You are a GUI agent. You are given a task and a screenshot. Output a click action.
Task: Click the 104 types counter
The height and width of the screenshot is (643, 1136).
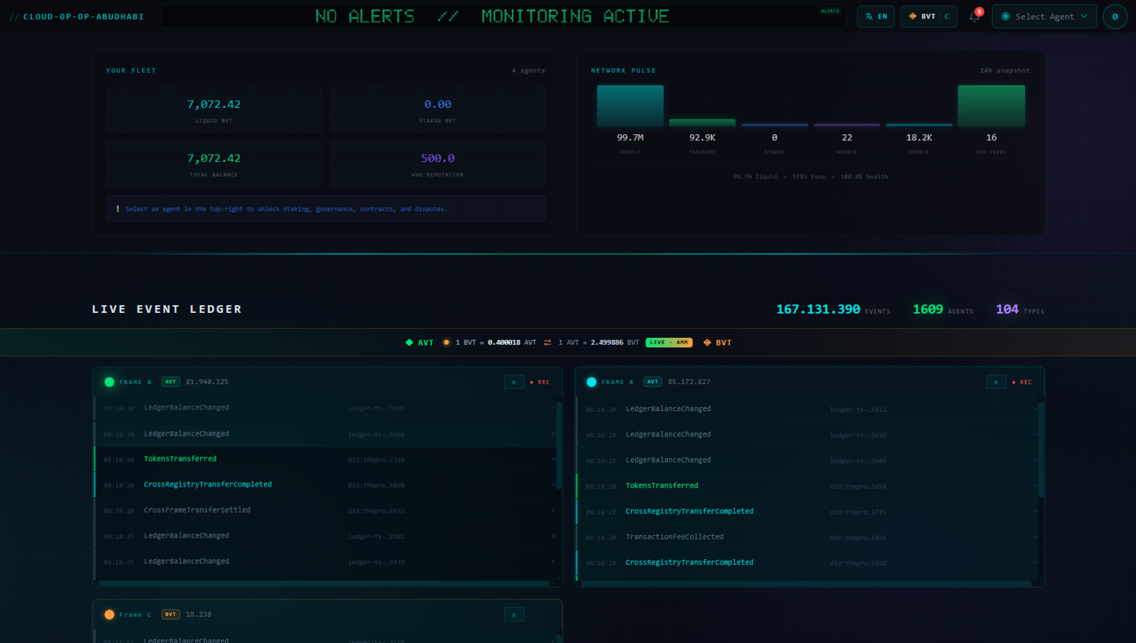pos(1007,309)
